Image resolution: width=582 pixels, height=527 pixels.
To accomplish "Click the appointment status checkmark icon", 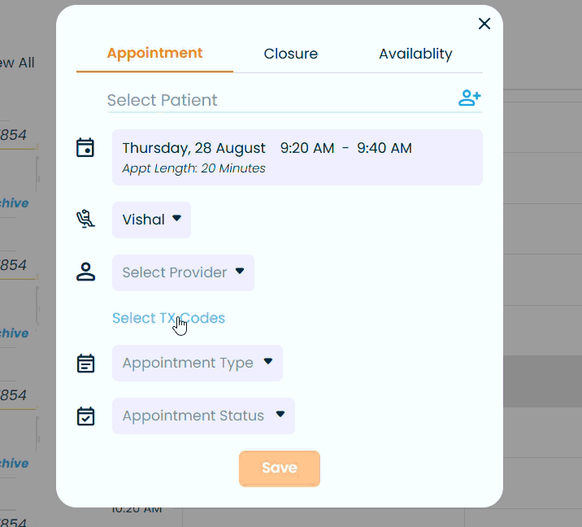I will pos(85,416).
